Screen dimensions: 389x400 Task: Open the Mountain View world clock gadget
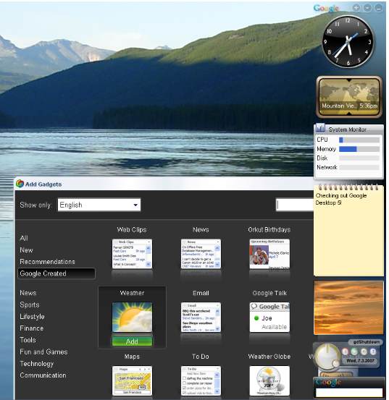[349, 97]
